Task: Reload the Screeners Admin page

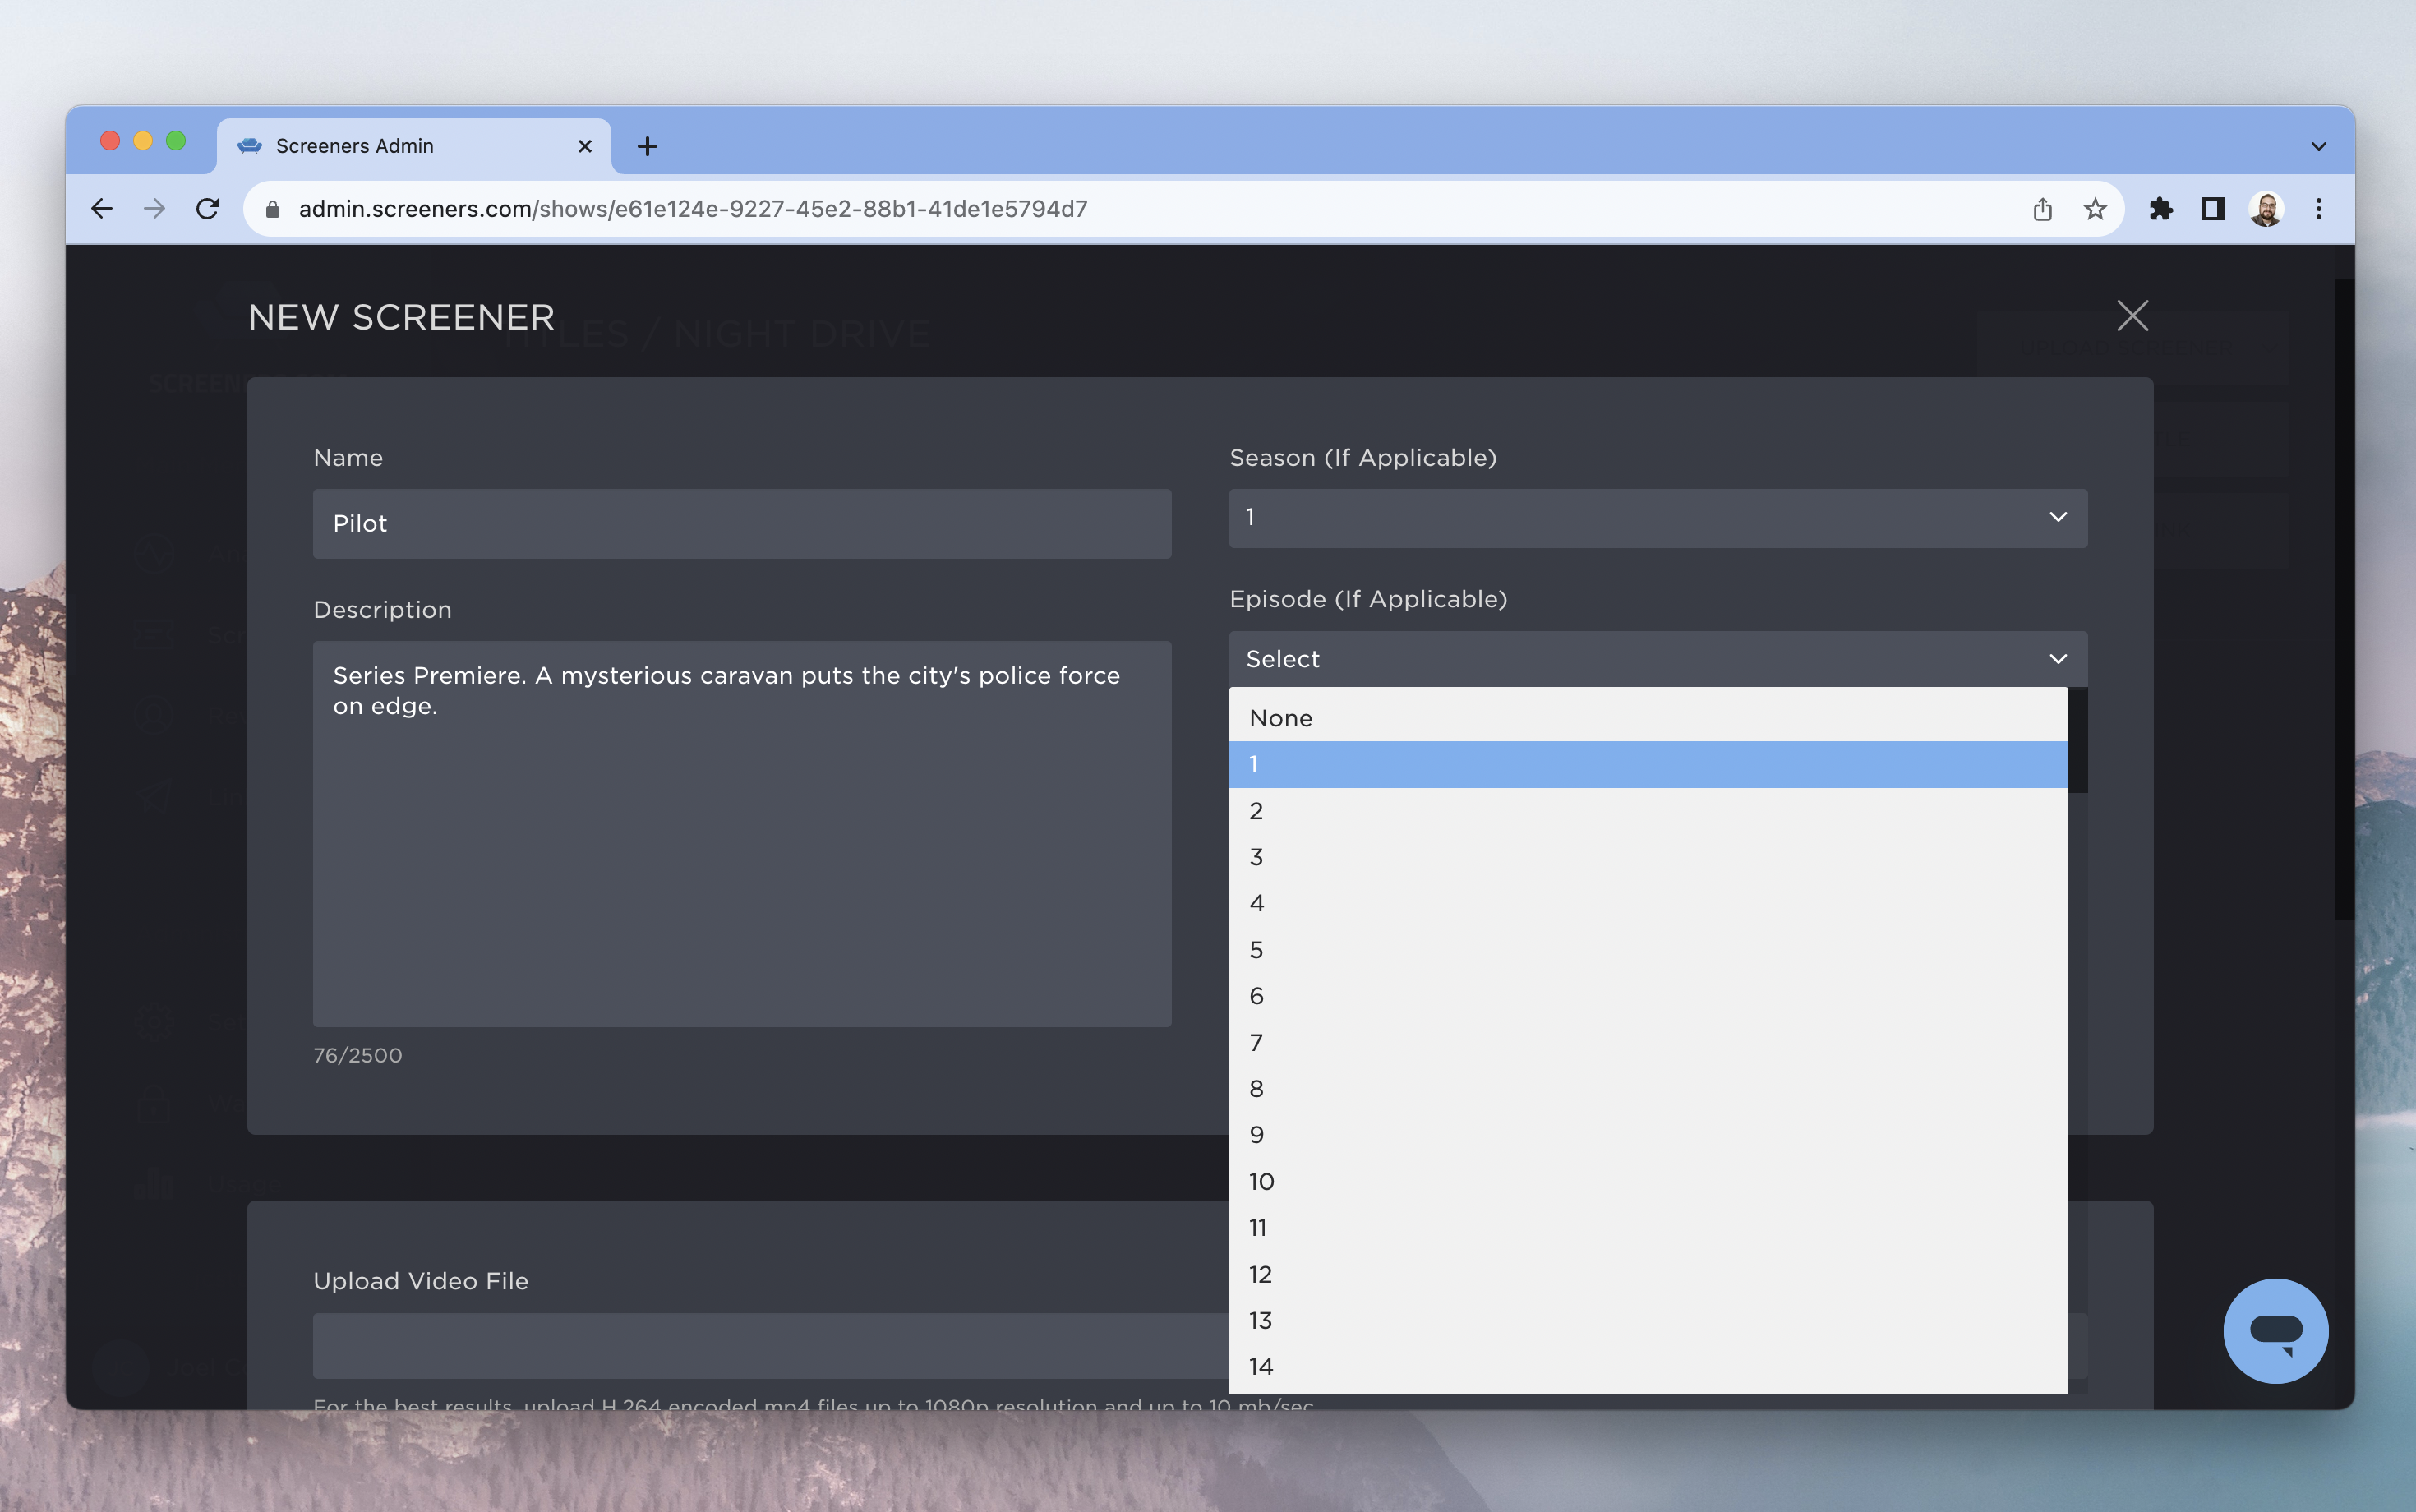Action: [x=207, y=209]
